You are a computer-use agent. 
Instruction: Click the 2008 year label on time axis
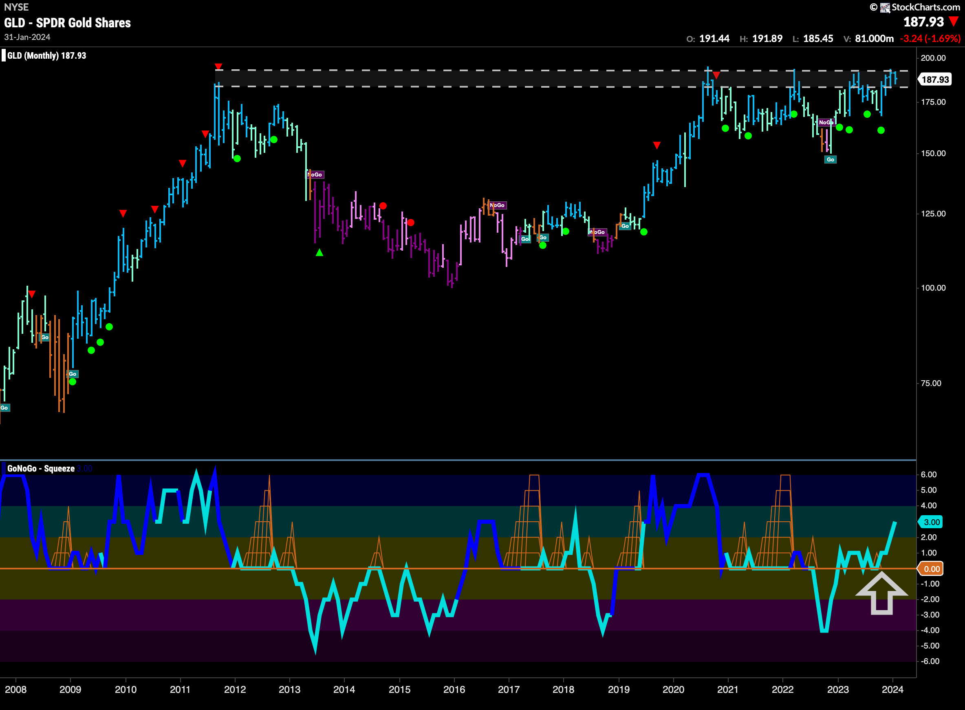[16, 690]
